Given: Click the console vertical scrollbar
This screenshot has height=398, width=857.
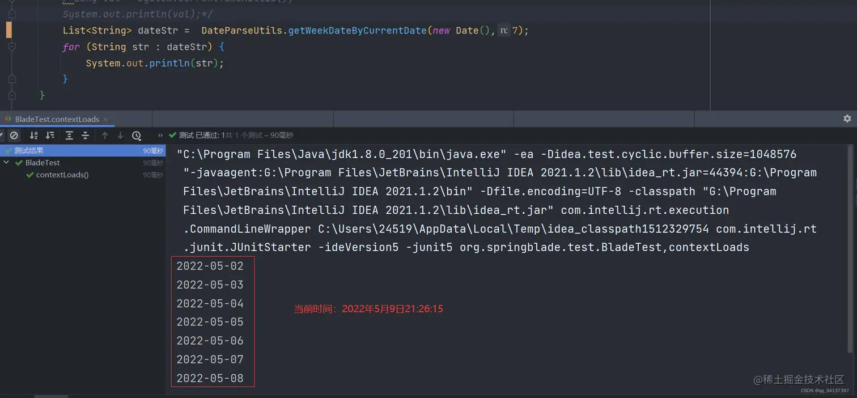Looking at the screenshot, I should pyautogui.click(x=850, y=249).
